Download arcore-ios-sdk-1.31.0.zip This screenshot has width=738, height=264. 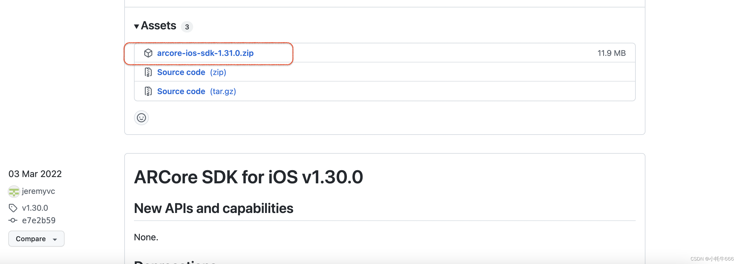tap(206, 53)
